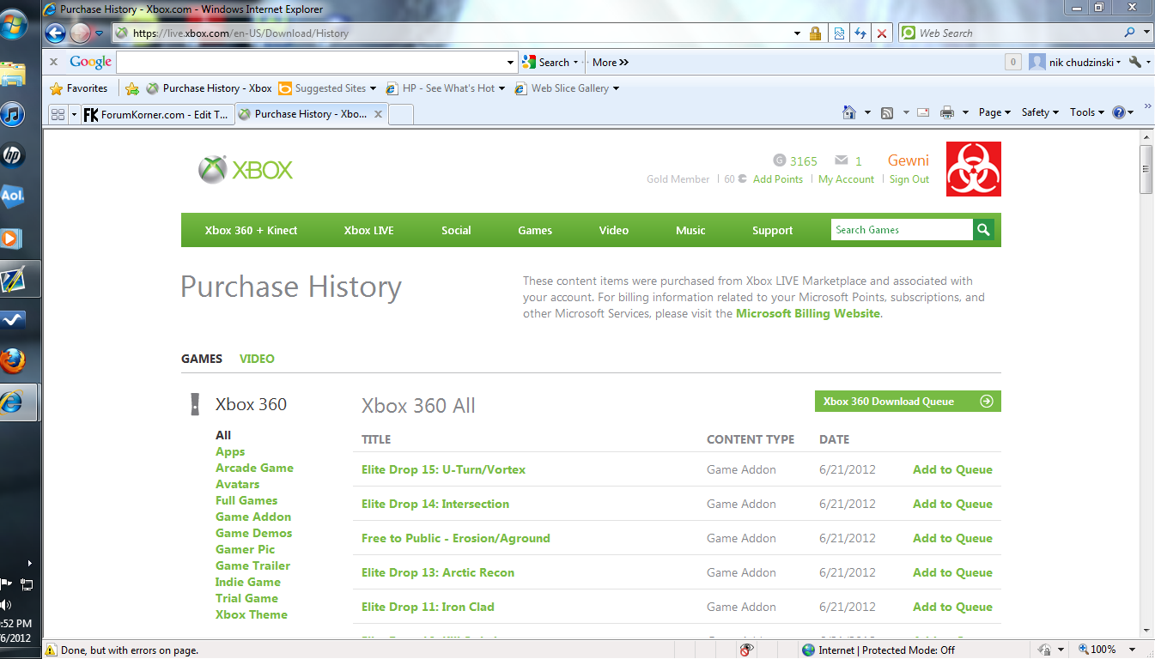Screen dimensions: 1155x659
Task: Open the Windows Start orb
Action: click(x=14, y=25)
